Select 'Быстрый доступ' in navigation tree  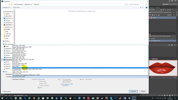[8, 12]
